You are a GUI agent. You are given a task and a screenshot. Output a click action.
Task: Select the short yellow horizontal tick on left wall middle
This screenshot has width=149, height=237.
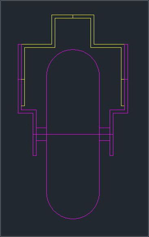pos(23,79)
